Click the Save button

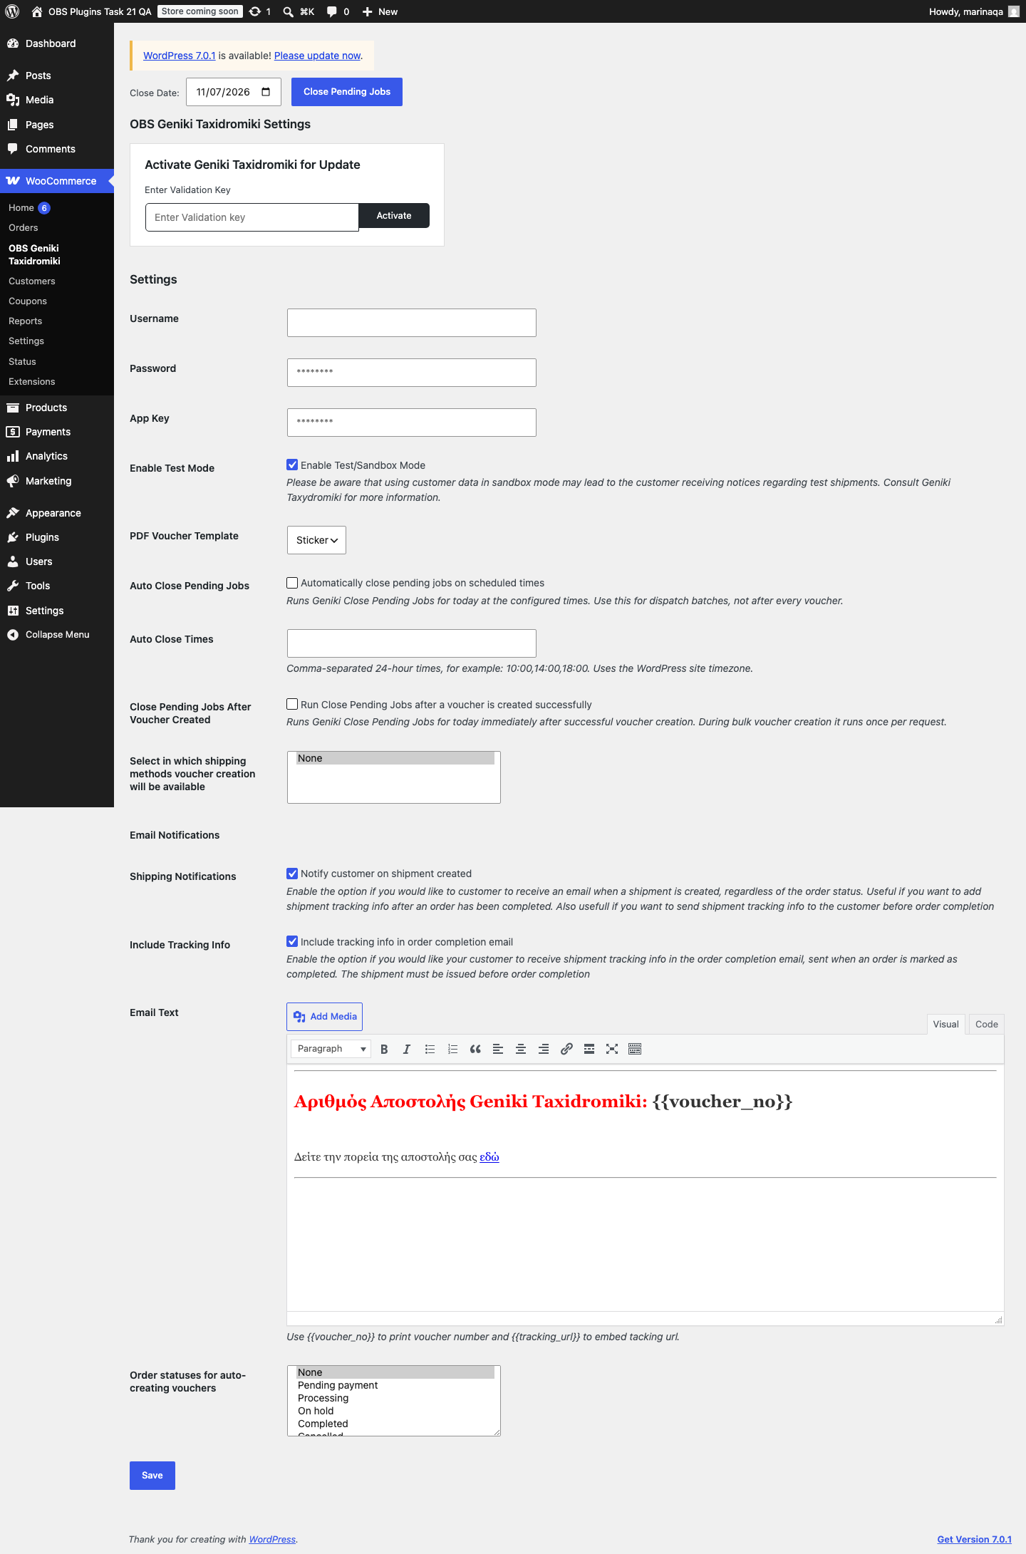[152, 1476]
